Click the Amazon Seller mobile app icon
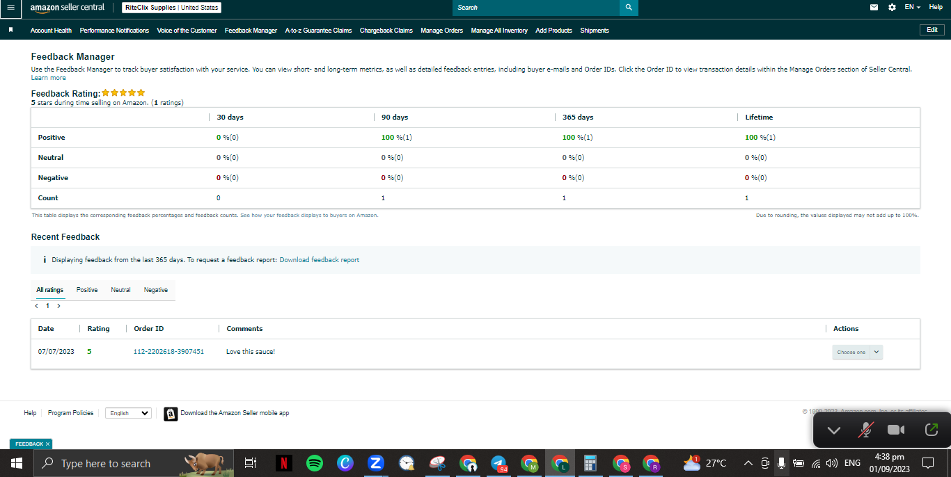The image size is (951, 477). click(x=171, y=414)
